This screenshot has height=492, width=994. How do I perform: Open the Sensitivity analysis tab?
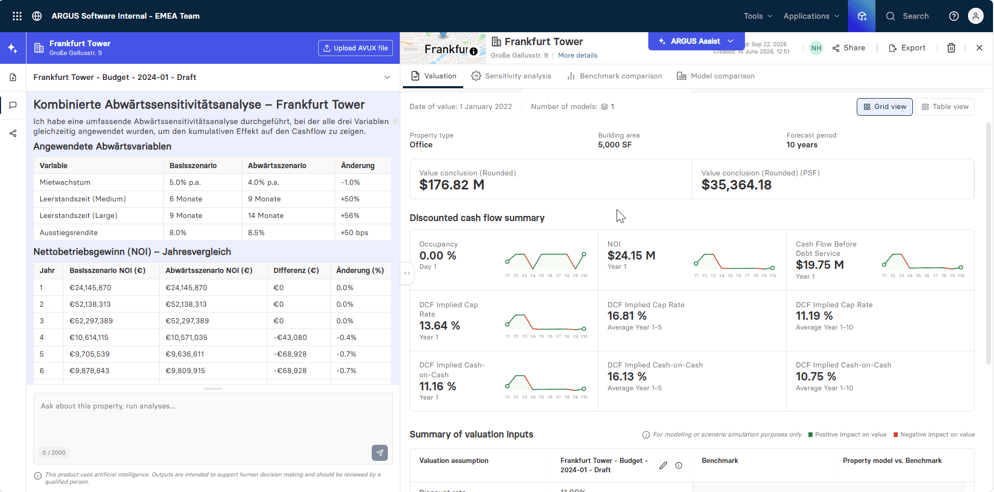tap(511, 76)
